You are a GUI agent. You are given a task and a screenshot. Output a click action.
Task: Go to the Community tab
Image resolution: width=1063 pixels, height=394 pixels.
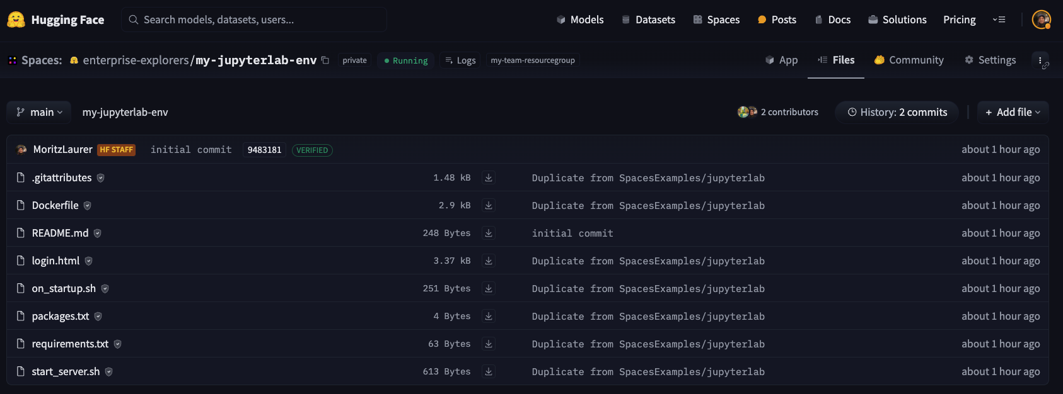tap(909, 60)
